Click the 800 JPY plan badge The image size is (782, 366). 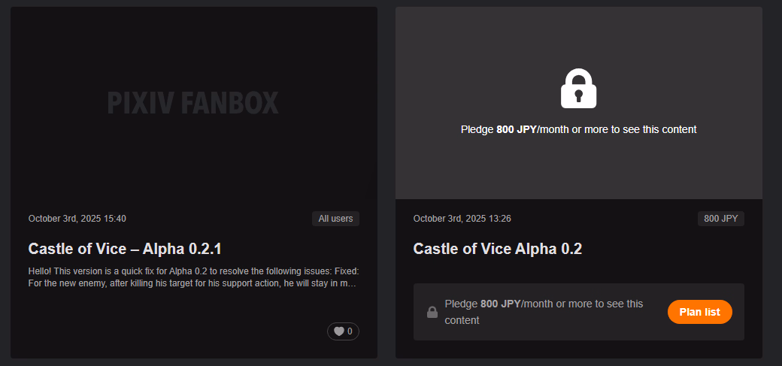click(x=720, y=219)
